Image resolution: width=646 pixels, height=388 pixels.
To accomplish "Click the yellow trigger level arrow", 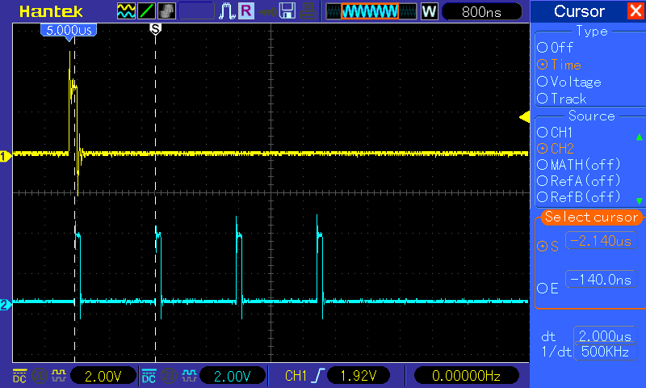I will click(x=524, y=117).
